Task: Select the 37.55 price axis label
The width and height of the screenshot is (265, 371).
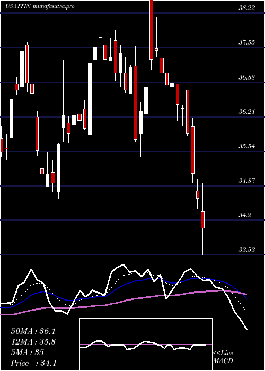Action: (247, 42)
